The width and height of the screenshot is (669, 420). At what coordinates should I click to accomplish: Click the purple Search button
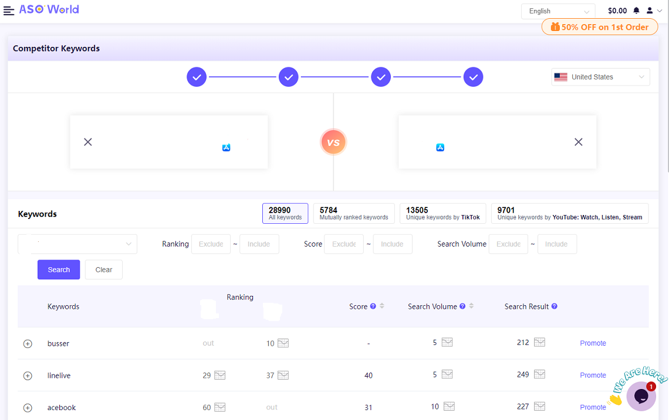point(59,269)
